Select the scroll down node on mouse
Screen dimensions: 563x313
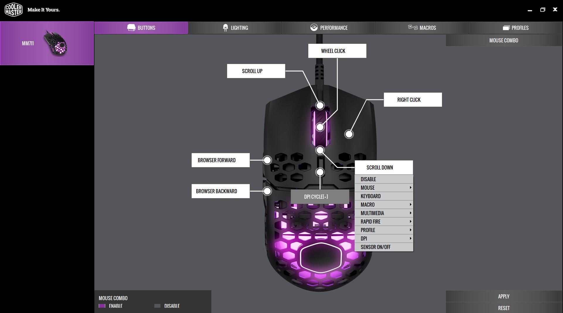click(x=320, y=151)
